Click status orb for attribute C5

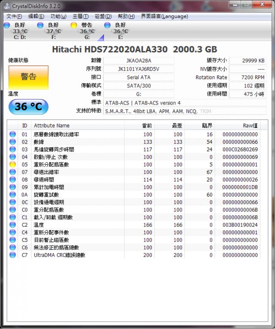12,240
